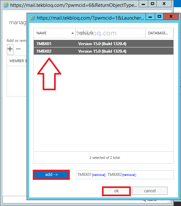181x206 pixels.
Task: Select the TMBX01 server row
Action: tap(104, 43)
